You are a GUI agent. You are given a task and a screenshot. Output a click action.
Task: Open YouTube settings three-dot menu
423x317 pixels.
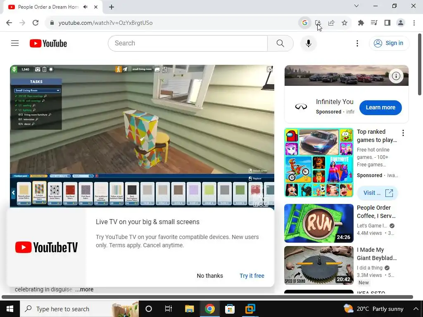[357, 43]
